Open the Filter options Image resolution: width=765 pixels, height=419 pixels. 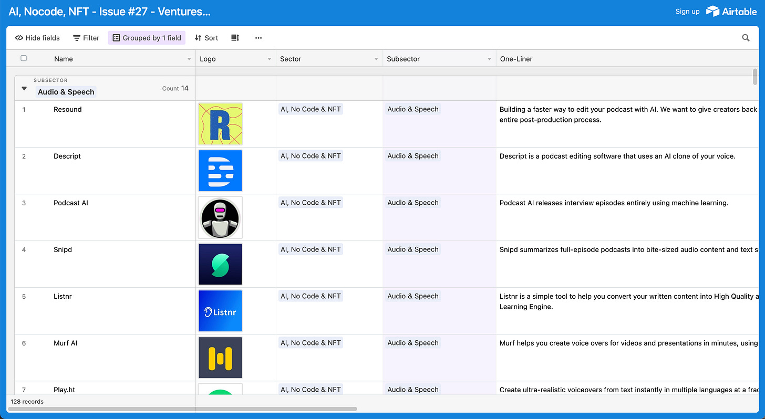click(x=86, y=38)
